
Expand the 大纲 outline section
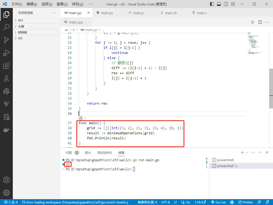[37, 26]
